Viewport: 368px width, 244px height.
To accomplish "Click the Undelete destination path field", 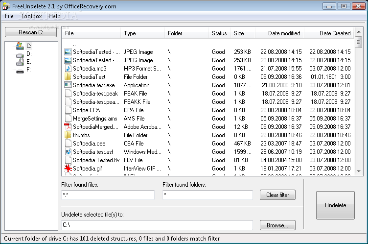I will [157, 225].
